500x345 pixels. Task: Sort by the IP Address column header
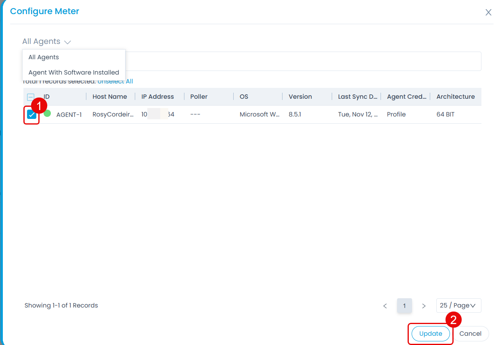[157, 97]
